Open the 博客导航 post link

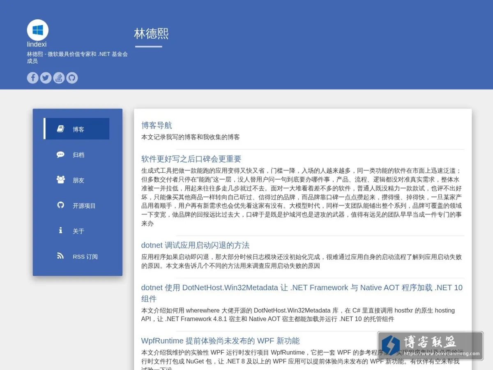[x=157, y=125]
